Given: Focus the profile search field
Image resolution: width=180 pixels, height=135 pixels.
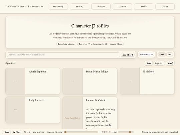Looking at the screenshot, I should tap(63, 55).
